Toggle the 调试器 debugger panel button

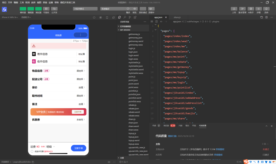tap(38, 9)
